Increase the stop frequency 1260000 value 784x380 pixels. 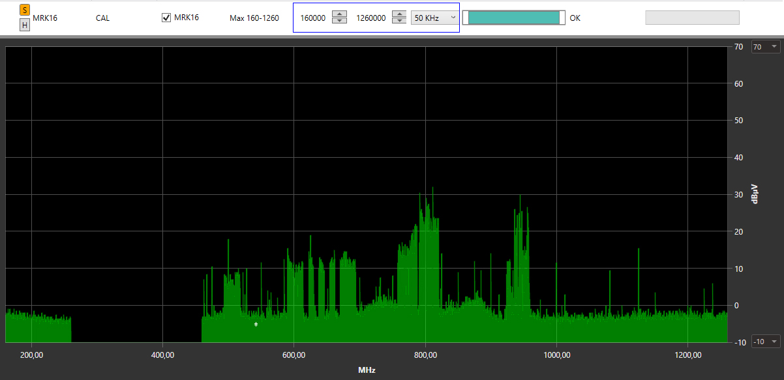click(399, 14)
